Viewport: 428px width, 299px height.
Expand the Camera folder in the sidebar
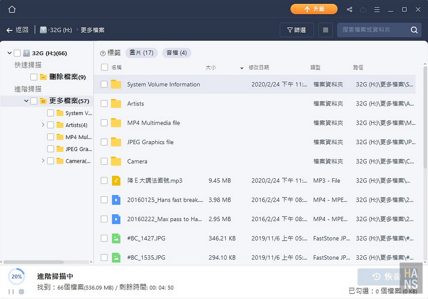pyautogui.click(x=43, y=161)
